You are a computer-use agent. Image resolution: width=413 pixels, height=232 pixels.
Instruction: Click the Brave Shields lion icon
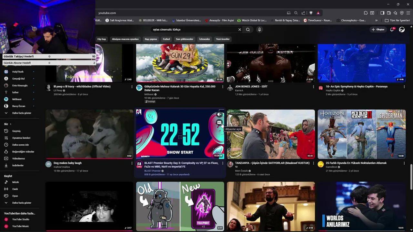(311, 13)
